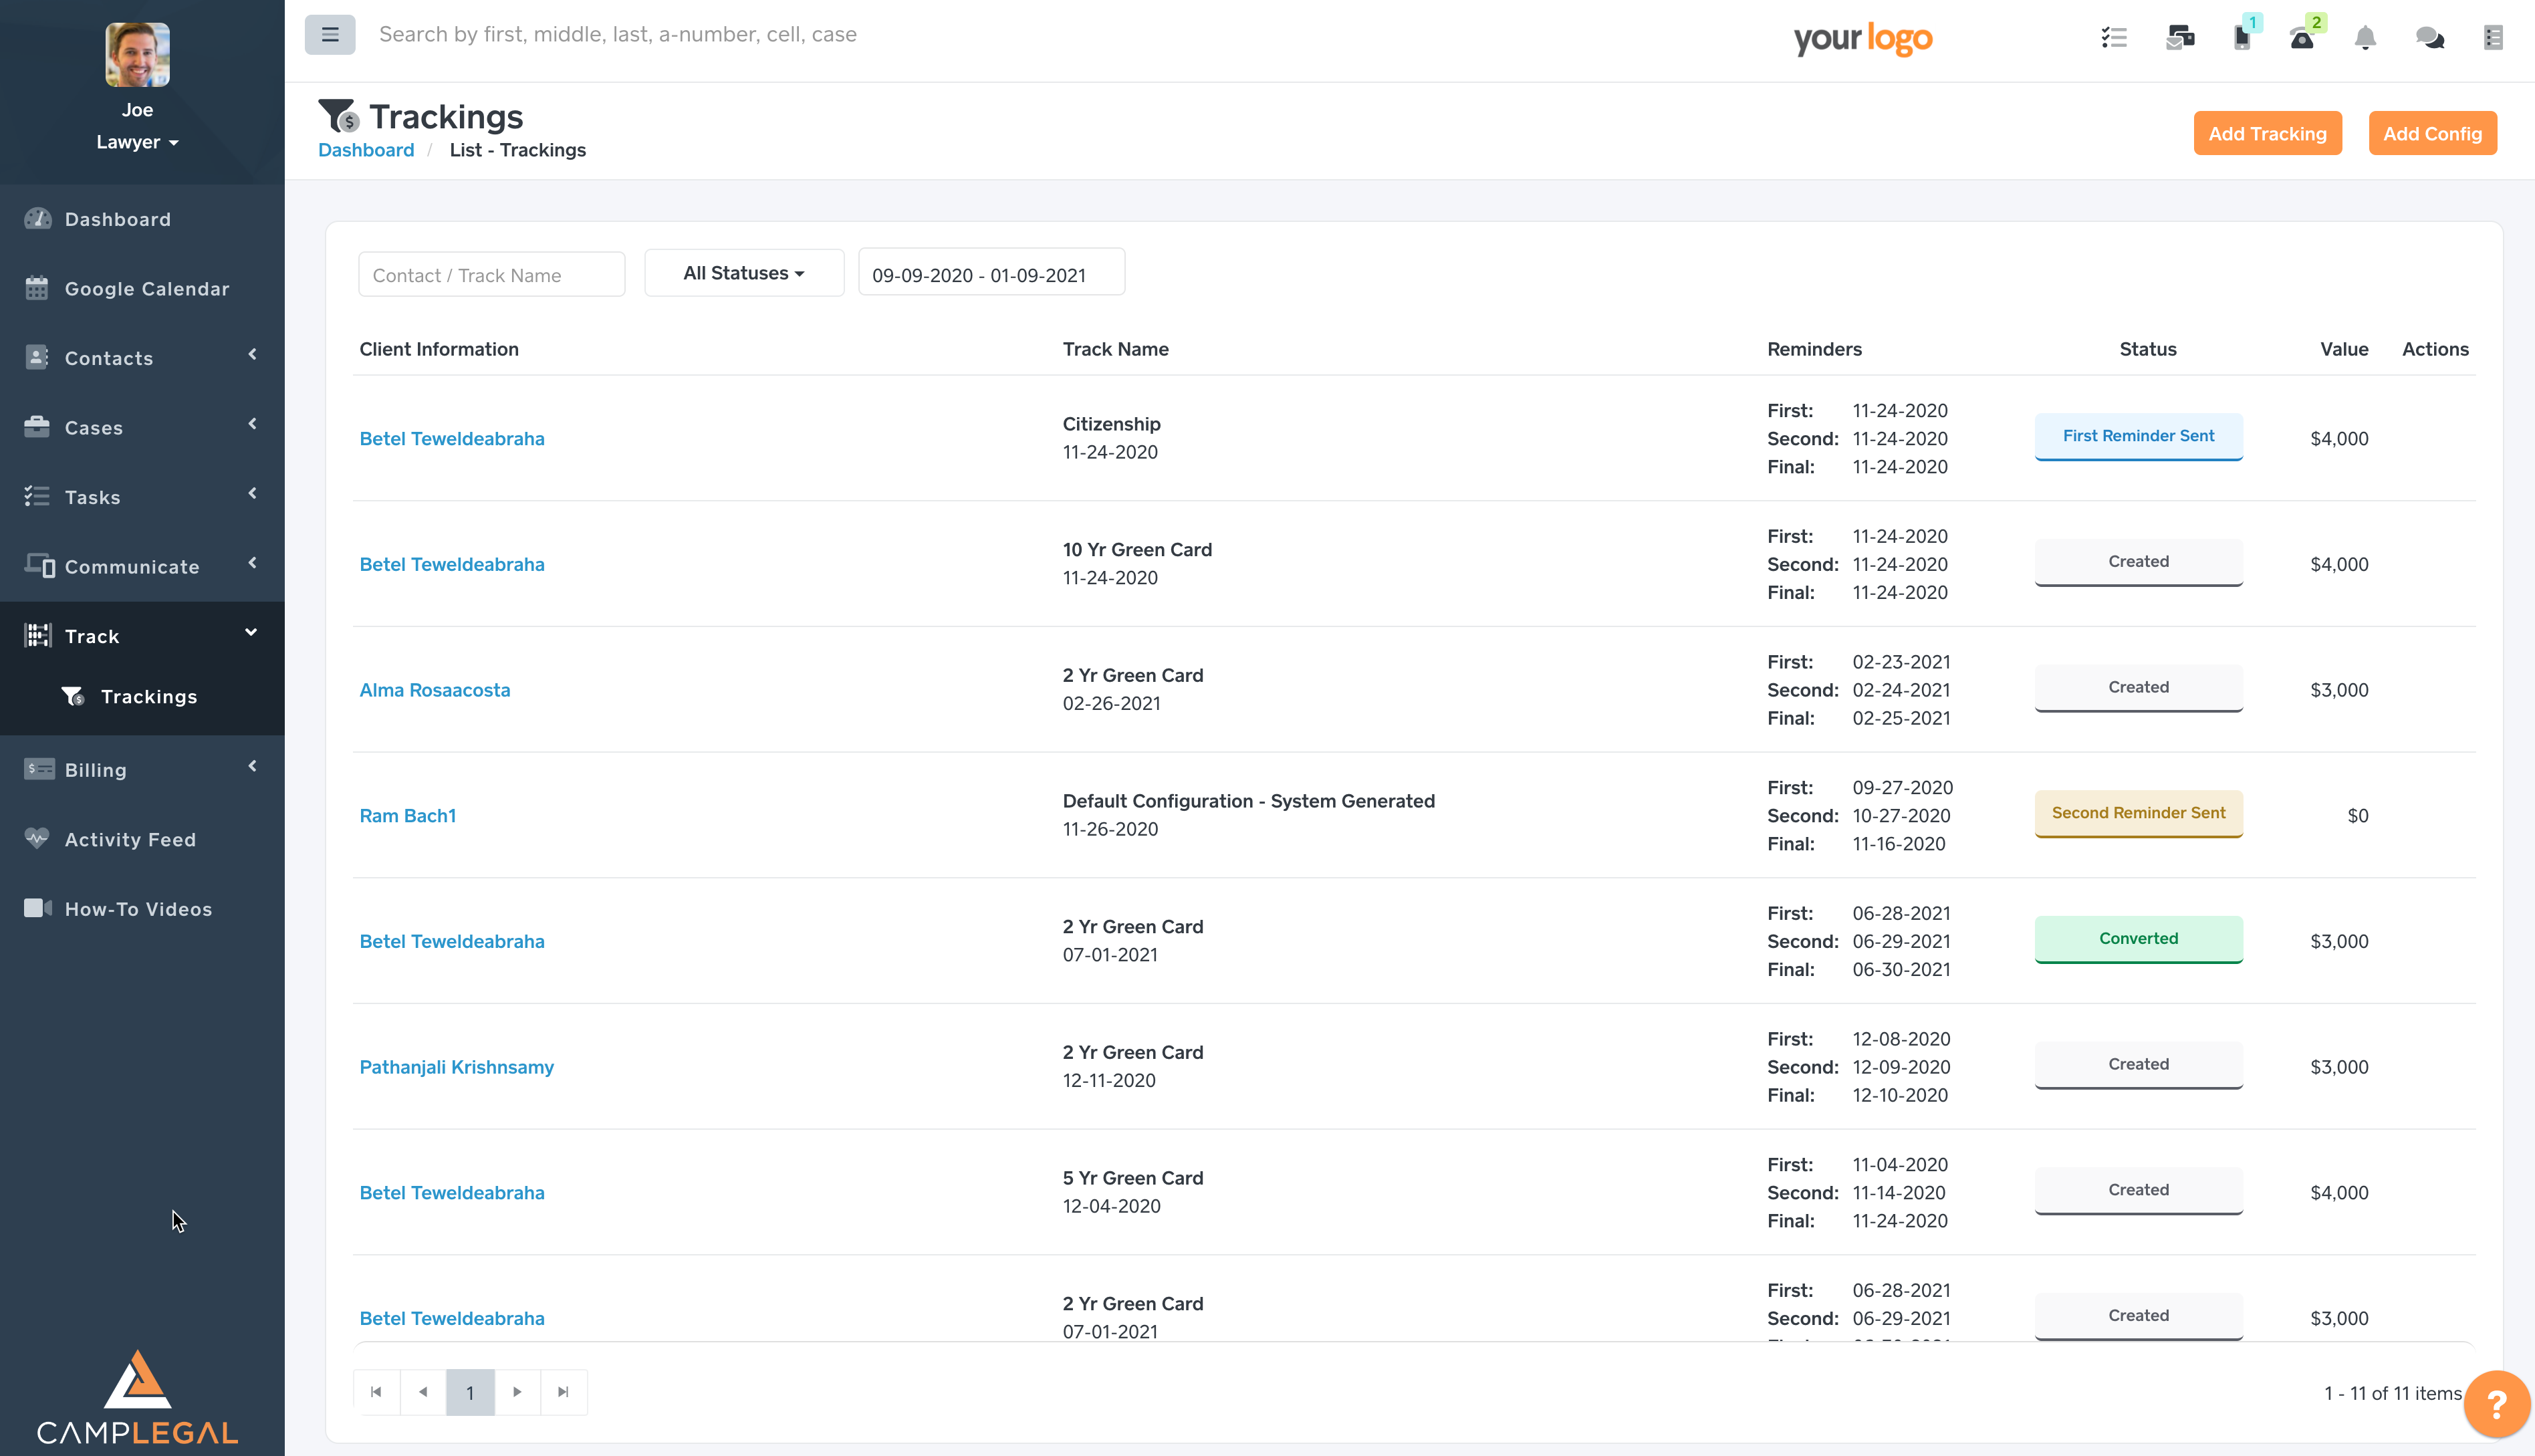This screenshot has width=2535, height=1456.
Task: Expand the Joe Lawyer user menu
Action: (137, 142)
